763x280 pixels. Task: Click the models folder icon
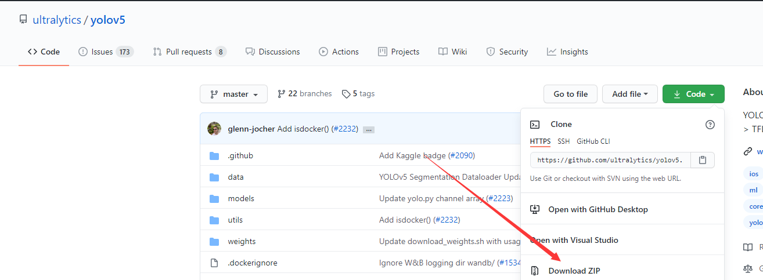click(x=214, y=198)
